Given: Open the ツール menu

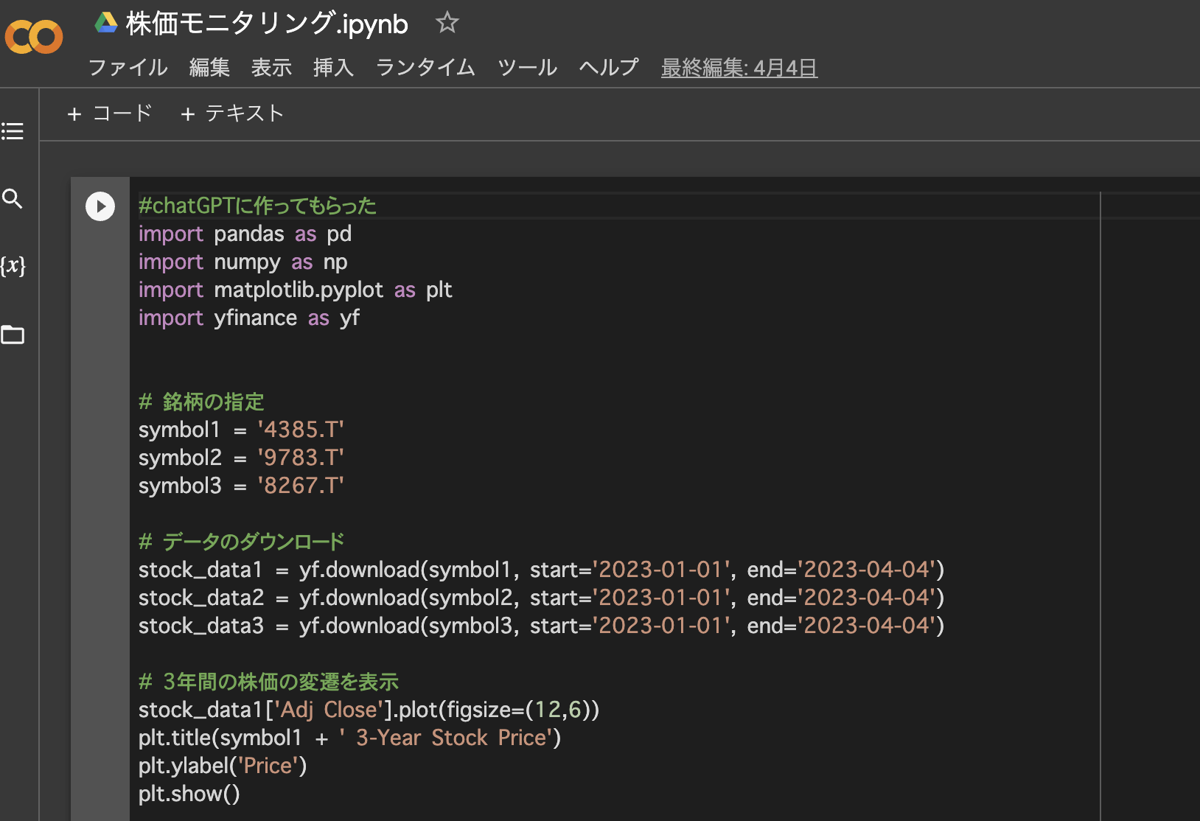Looking at the screenshot, I should [527, 68].
